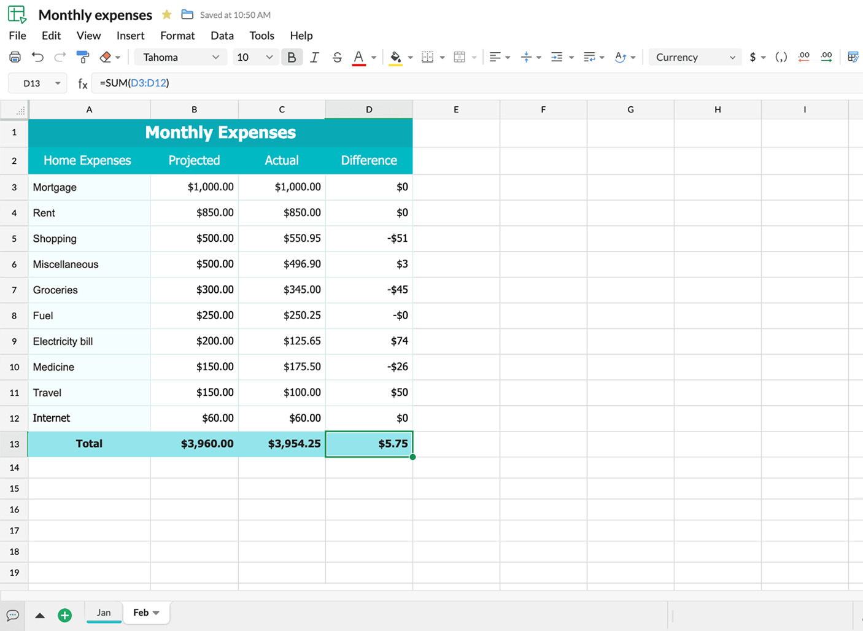863x631 pixels.
Task: Open the Format menu
Action: click(x=177, y=36)
